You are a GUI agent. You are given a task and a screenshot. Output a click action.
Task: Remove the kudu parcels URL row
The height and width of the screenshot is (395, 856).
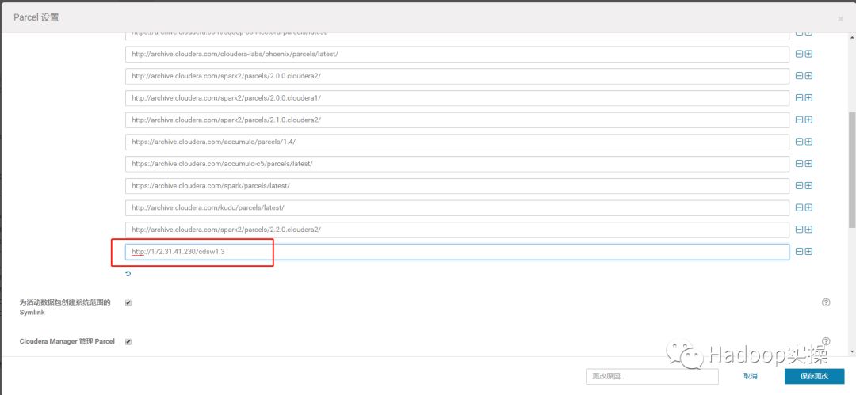coord(799,208)
